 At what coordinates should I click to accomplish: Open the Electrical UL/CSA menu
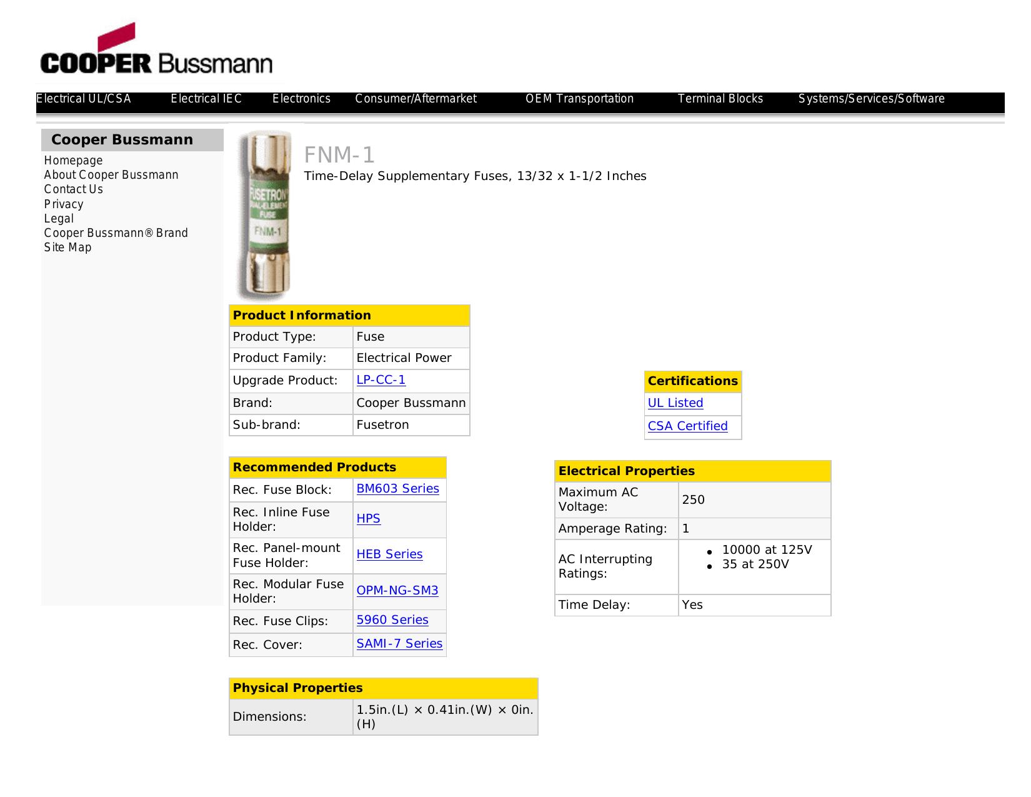(x=84, y=99)
